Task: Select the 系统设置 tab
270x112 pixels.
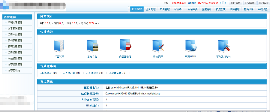Action: 262,9
